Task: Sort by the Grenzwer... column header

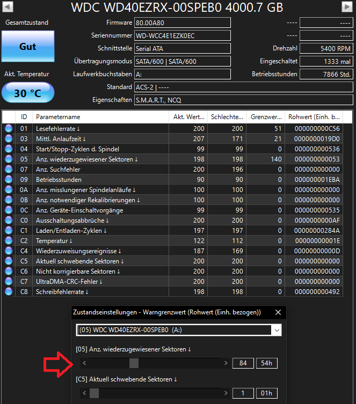Action: 265,117
